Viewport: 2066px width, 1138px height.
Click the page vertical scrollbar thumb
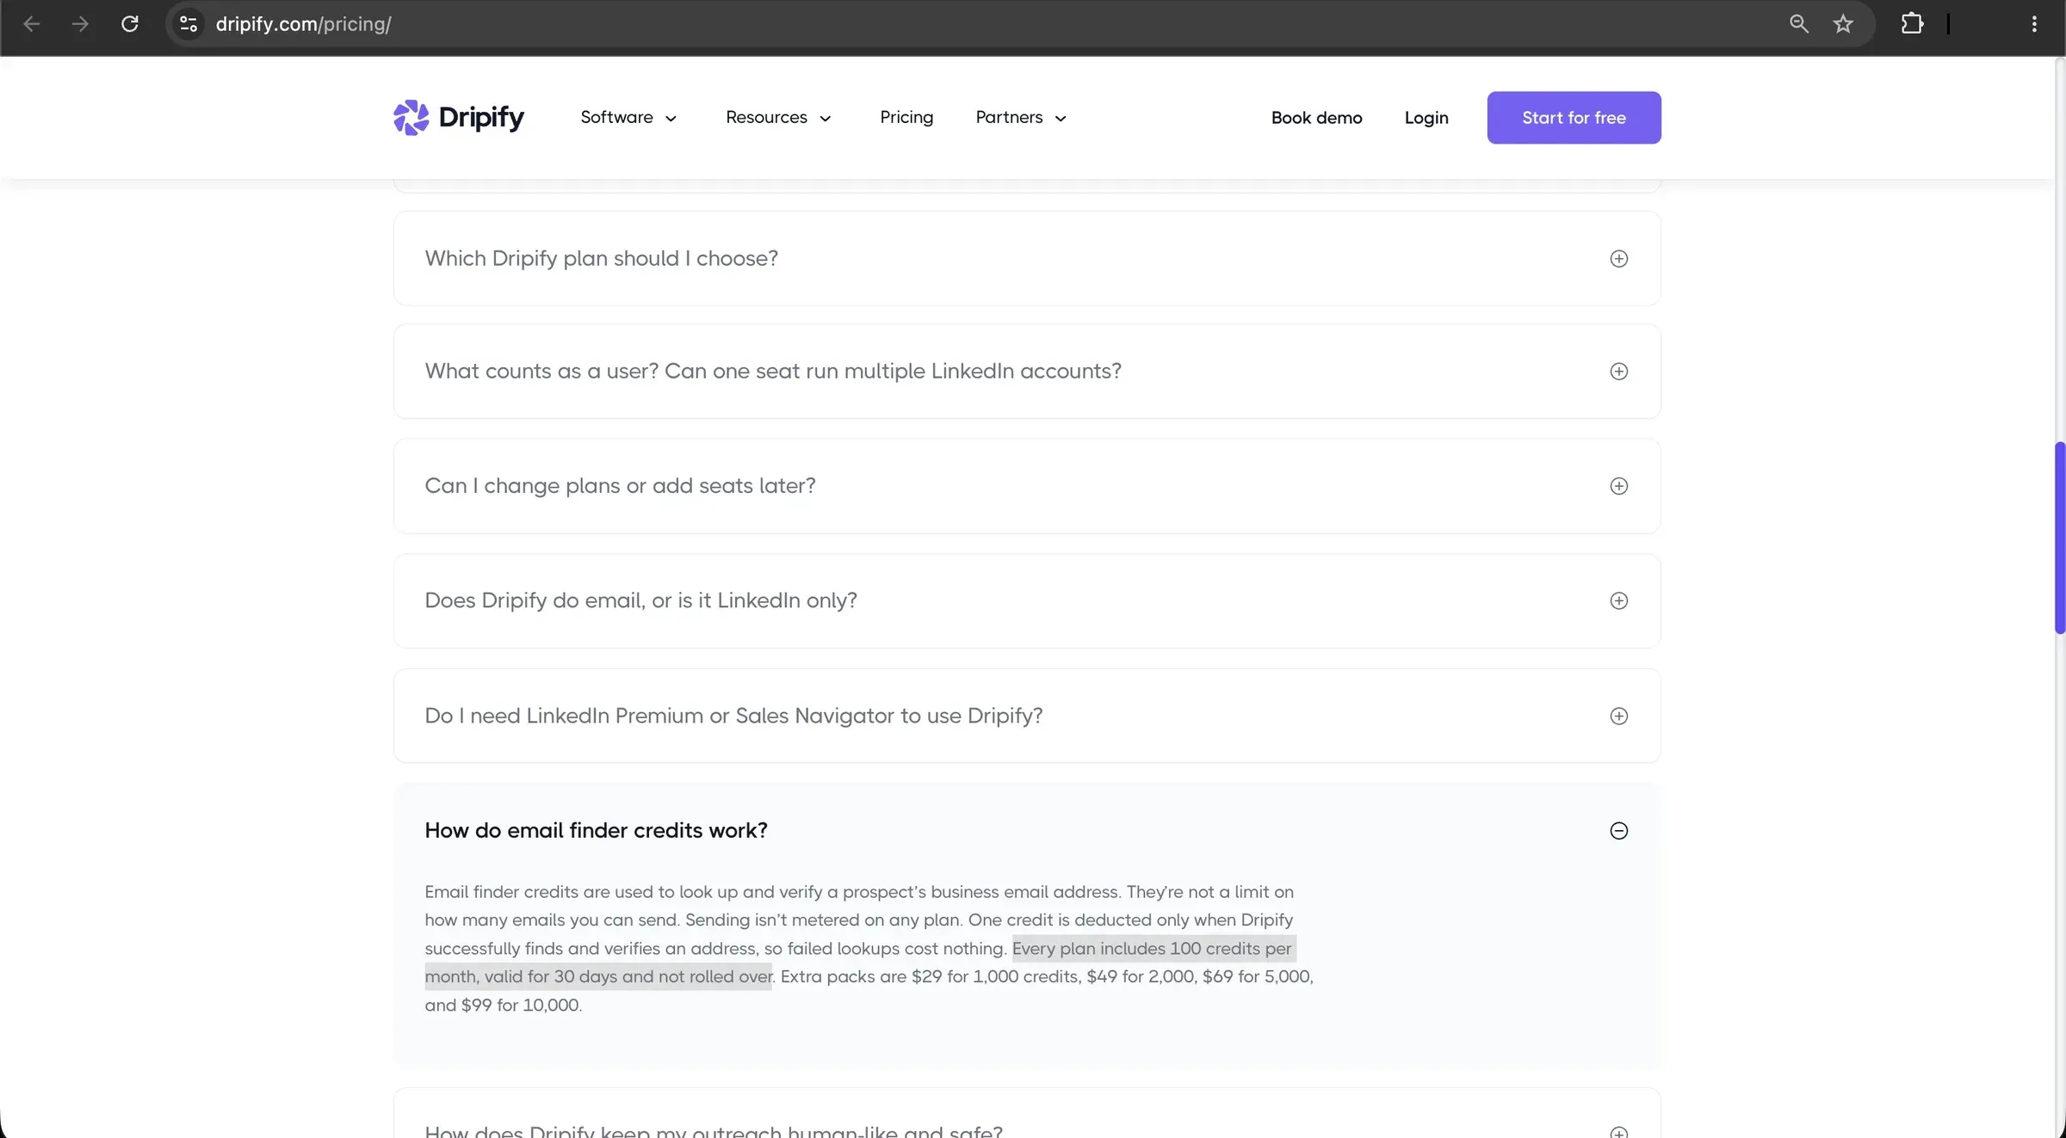coord(2060,538)
